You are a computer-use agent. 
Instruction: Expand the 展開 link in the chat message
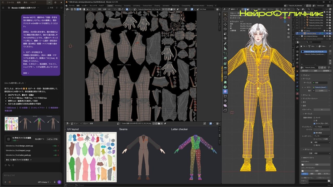tap(26, 73)
